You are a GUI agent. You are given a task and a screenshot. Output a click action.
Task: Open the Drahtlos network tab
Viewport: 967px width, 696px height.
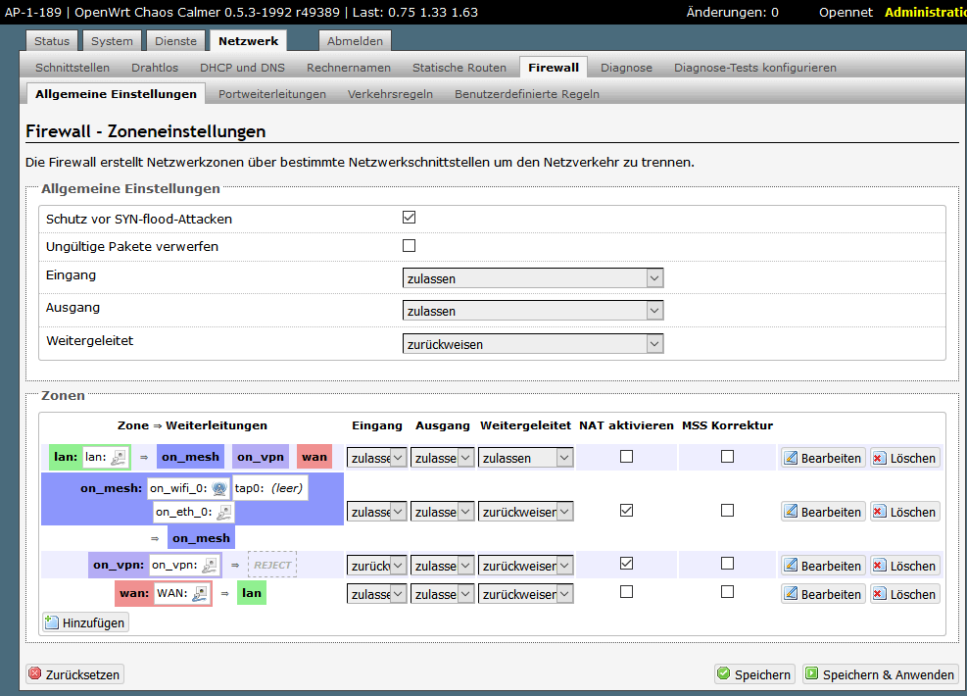click(x=155, y=68)
